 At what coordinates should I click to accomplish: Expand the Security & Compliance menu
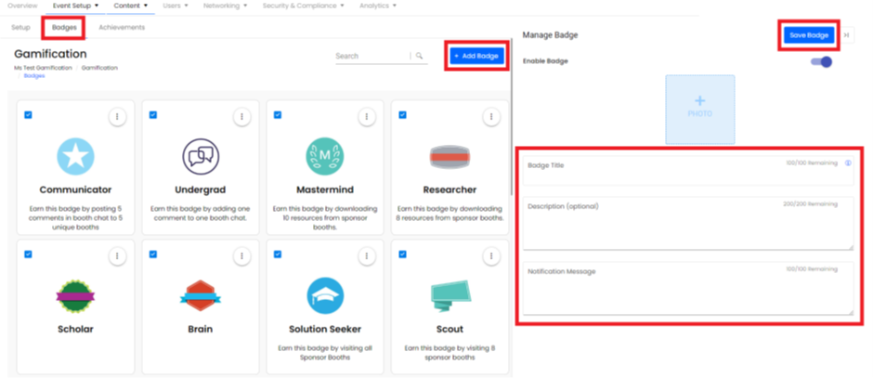pos(302,6)
